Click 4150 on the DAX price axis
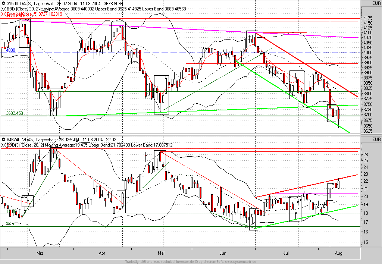 [x=368, y=23]
